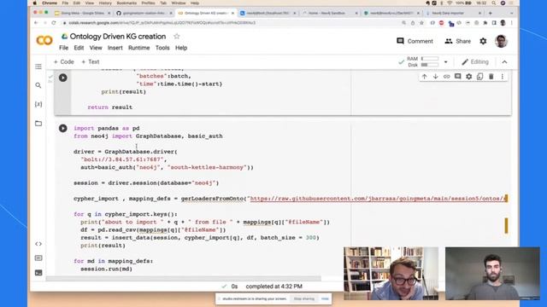547x307 pixels.
Task: Go back in Chrome
Action: pyautogui.click(x=36, y=23)
